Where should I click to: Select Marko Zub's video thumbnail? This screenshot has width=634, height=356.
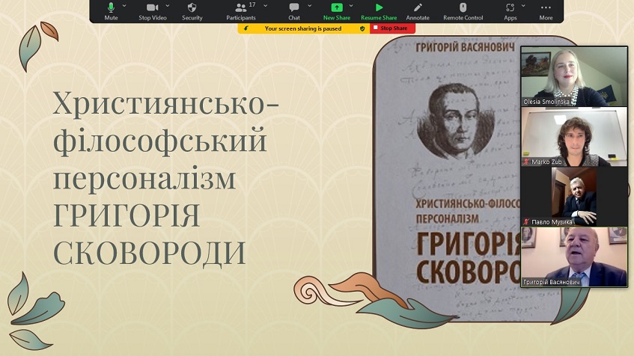point(573,136)
